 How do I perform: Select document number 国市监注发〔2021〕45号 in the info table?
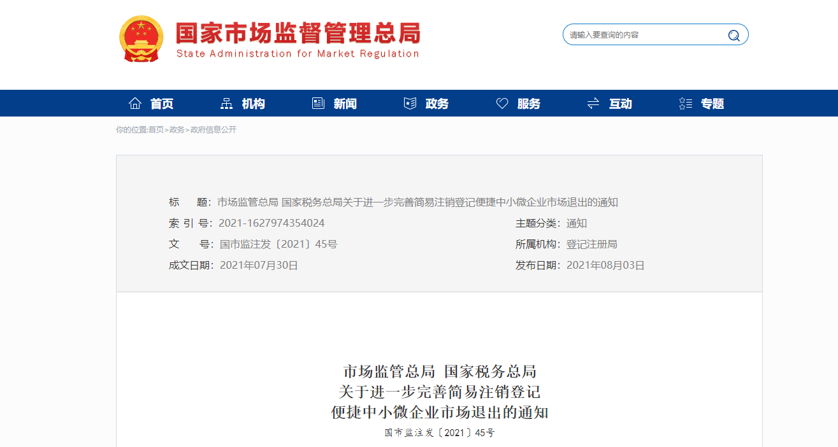278,245
